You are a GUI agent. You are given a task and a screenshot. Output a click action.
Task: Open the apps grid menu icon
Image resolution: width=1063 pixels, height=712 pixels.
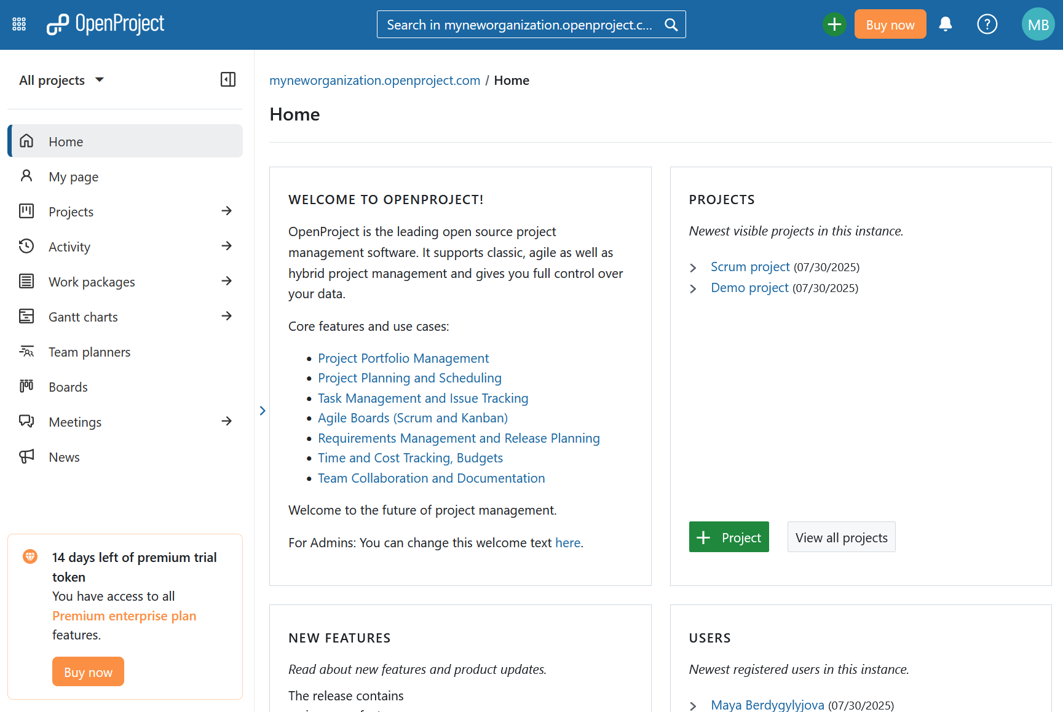(x=18, y=24)
